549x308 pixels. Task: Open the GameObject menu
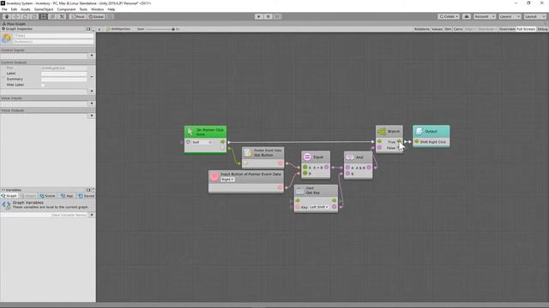(x=44, y=9)
